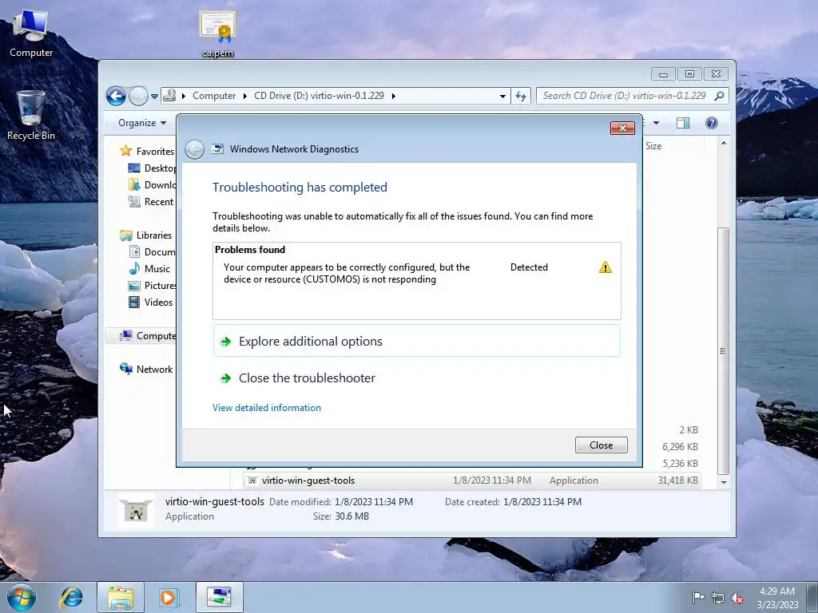Select Recent Places under Favorites
This screenshot has width=818, height=613.
[x=151, y=202]
